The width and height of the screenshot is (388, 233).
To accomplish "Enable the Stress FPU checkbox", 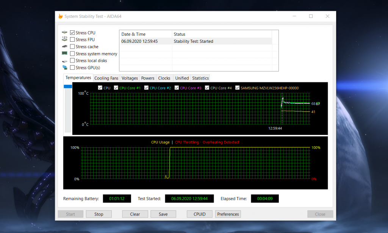I will point(72,39).
